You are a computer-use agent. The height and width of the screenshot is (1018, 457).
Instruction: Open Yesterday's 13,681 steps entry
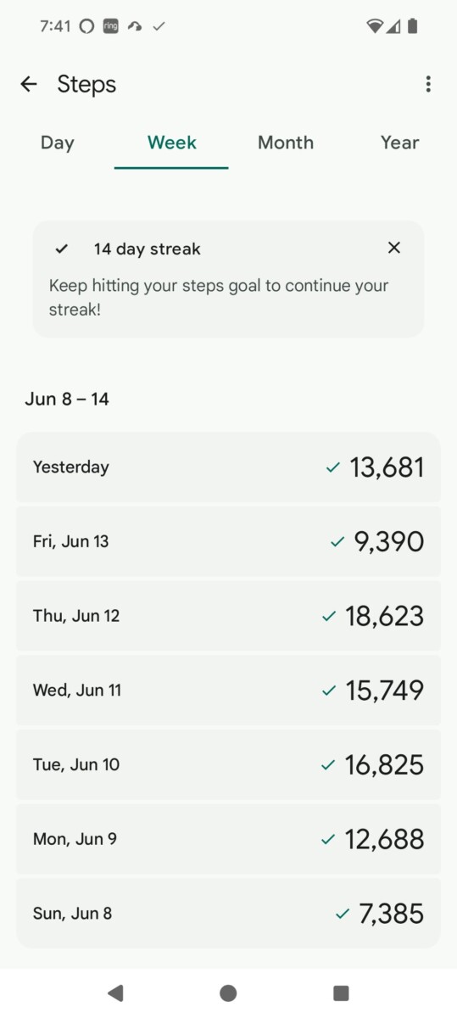(x=228, y=467)
